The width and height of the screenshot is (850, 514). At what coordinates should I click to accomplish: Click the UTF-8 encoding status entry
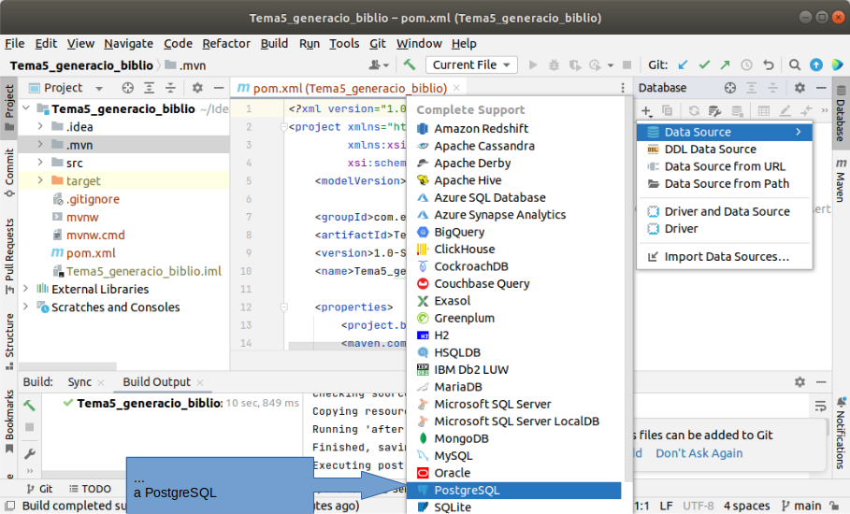(698, 506)
